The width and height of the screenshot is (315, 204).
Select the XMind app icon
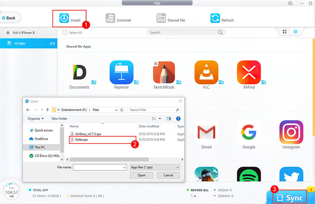(249, 72)
